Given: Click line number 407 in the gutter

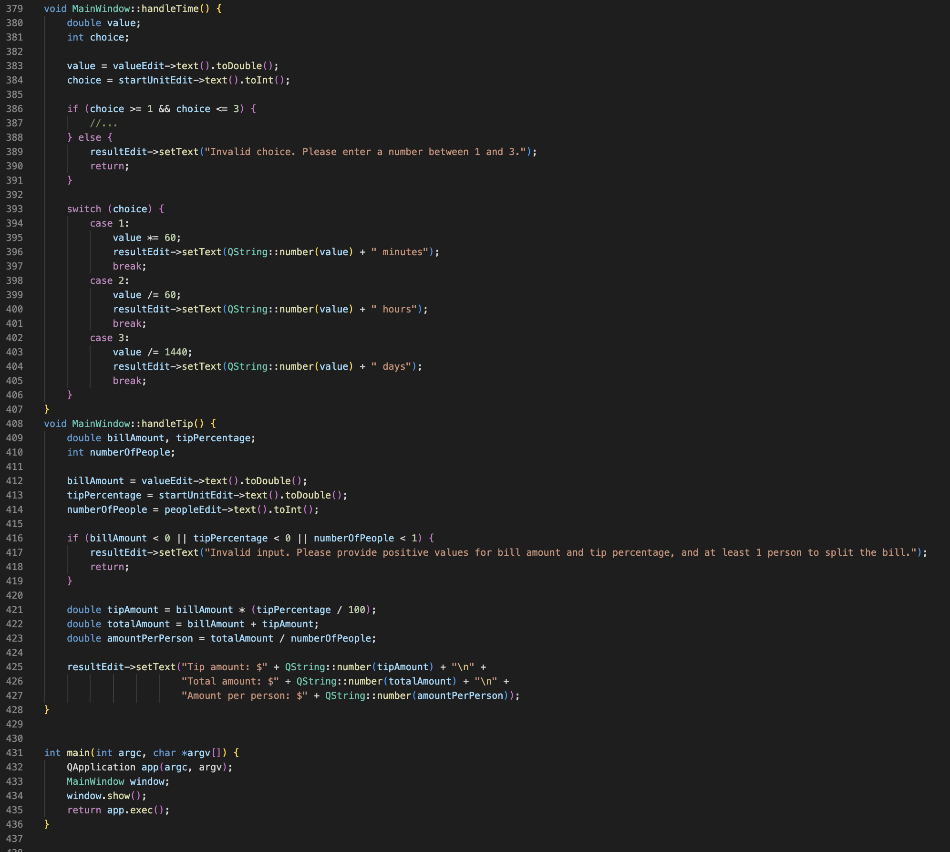Looking at the screenshot, I should tap(15, 409).
